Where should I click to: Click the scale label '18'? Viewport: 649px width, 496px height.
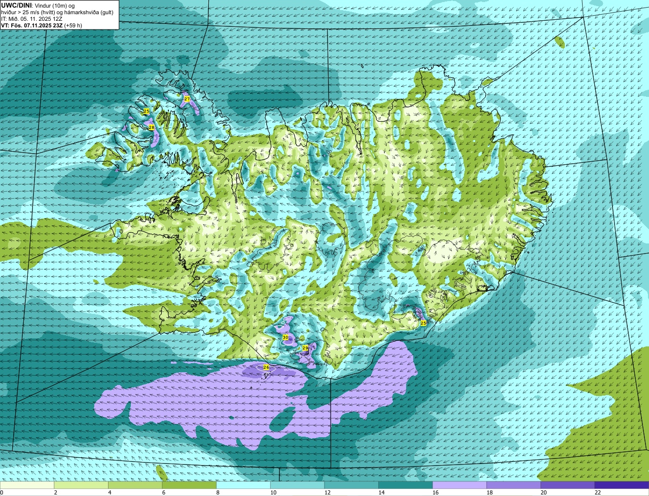click(x=490, y=492)
